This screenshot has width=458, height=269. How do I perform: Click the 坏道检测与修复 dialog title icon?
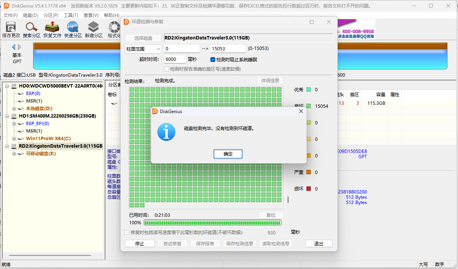point(126,22)
